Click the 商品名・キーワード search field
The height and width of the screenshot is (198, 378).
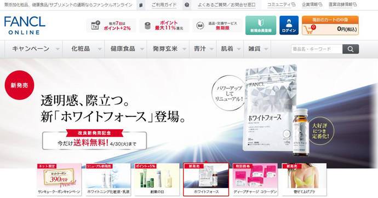[317, 49]
